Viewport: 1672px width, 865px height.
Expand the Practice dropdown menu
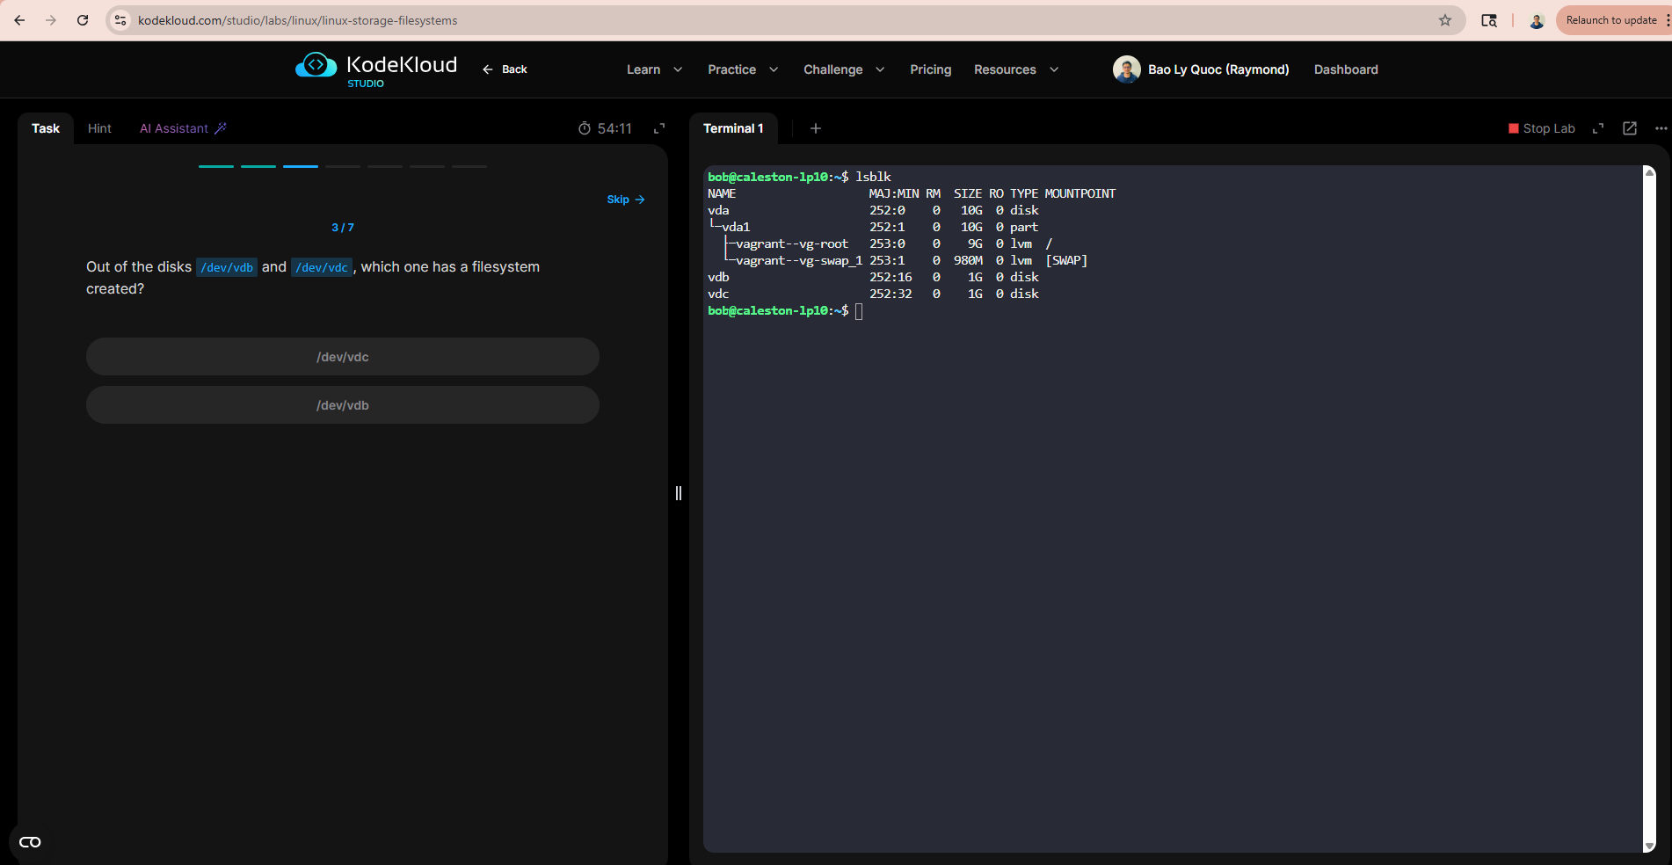coord(743,69)
